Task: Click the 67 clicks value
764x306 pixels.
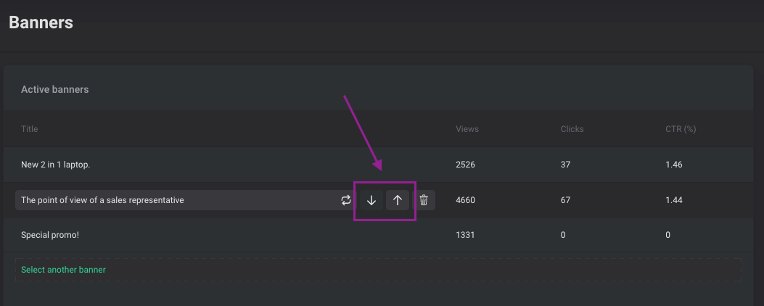Action: click(565, 200)
